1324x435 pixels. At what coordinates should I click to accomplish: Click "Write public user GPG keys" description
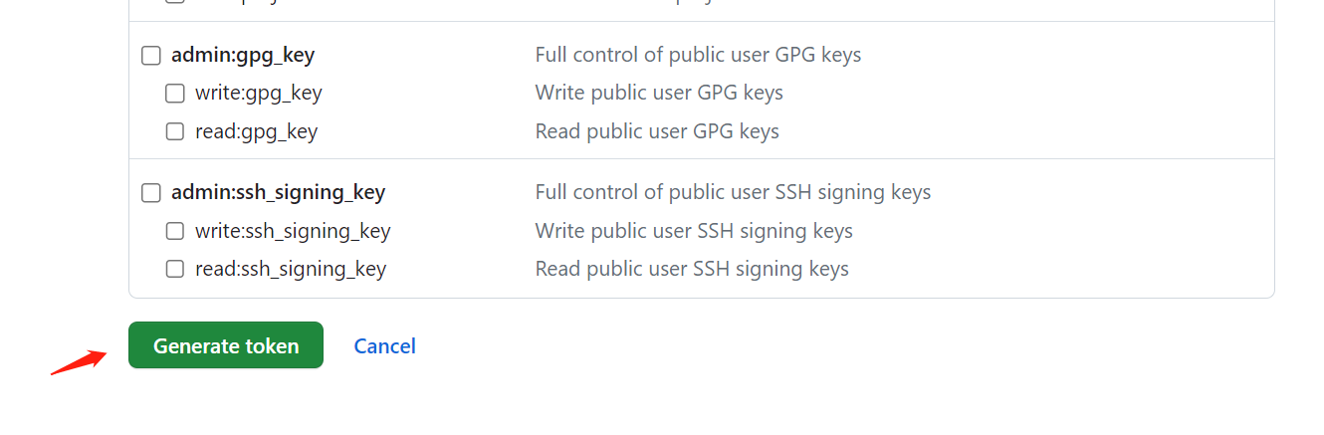point(659,93)
